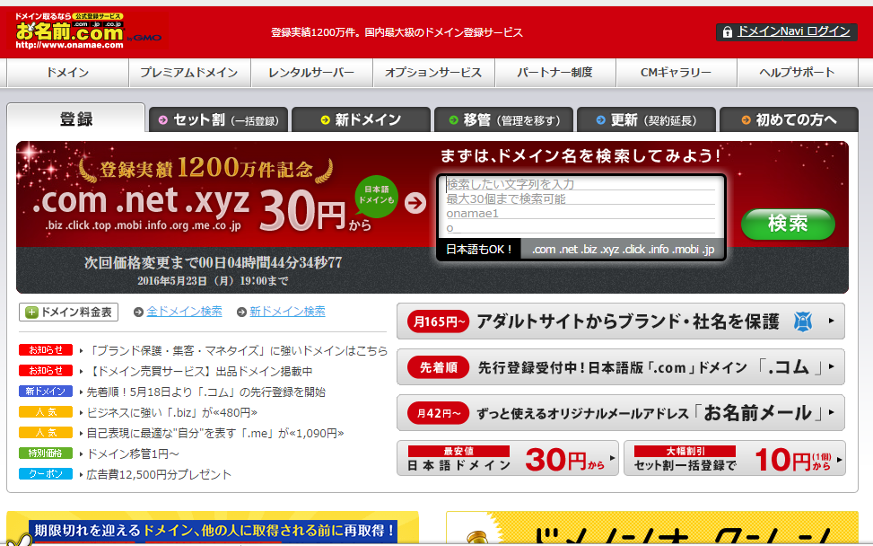Click the white arrow circle next to search box
The width and height of the screenshot is (873, 546).
pos(414,202)
